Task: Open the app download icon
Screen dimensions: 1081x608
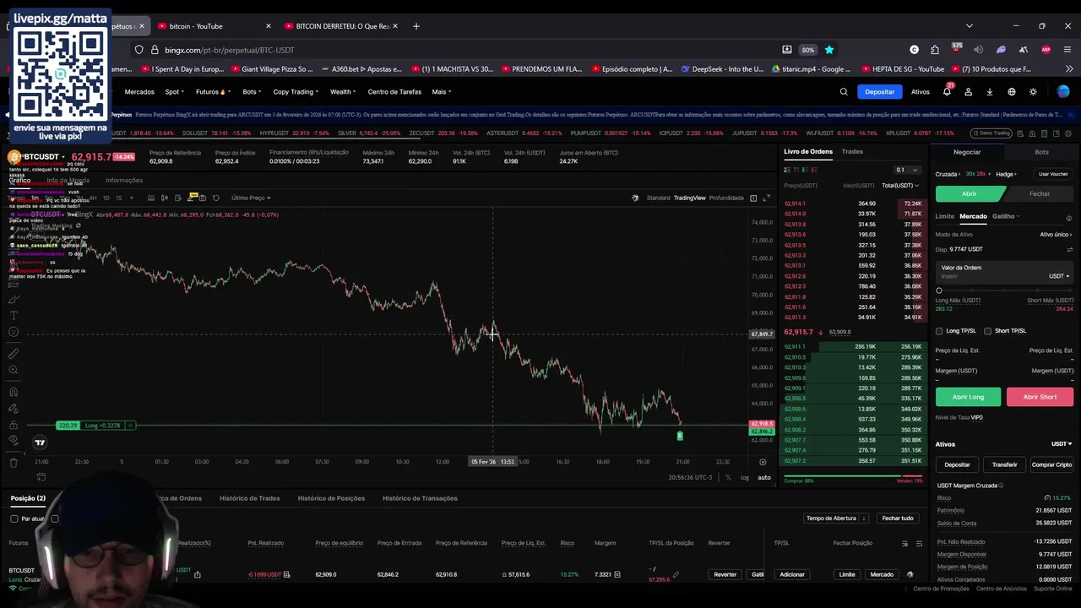Action: (990, 92)
